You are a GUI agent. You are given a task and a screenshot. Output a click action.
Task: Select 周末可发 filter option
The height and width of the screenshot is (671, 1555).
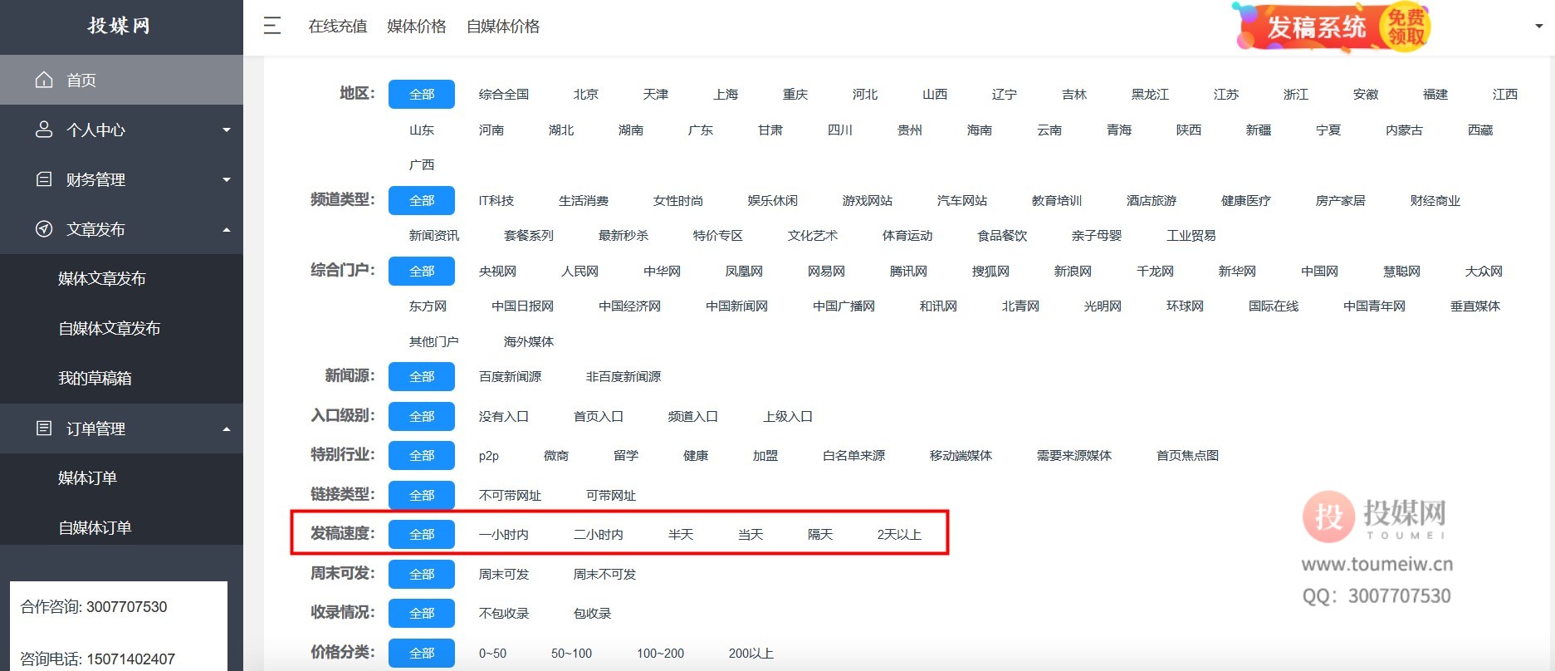pyautogui.click(x=503, y=575)
